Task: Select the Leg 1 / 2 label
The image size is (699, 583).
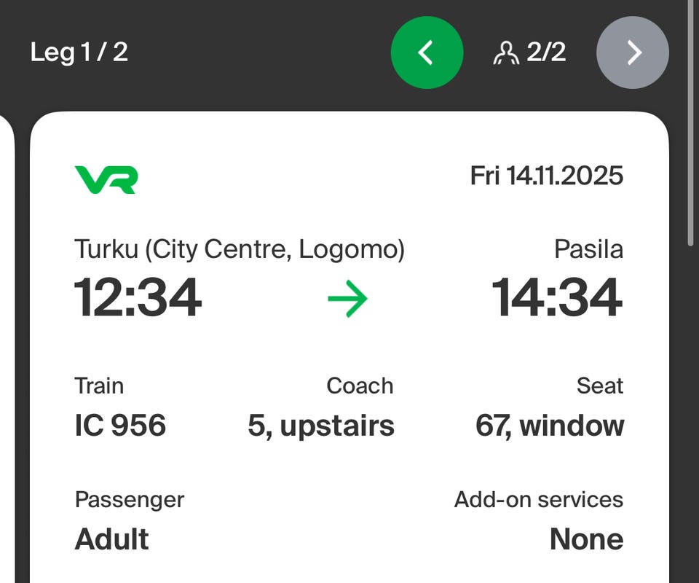Action: click(x=79, y=52)
